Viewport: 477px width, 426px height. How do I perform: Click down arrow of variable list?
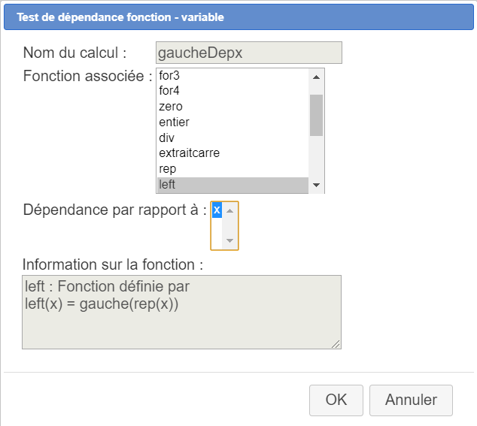230,241
